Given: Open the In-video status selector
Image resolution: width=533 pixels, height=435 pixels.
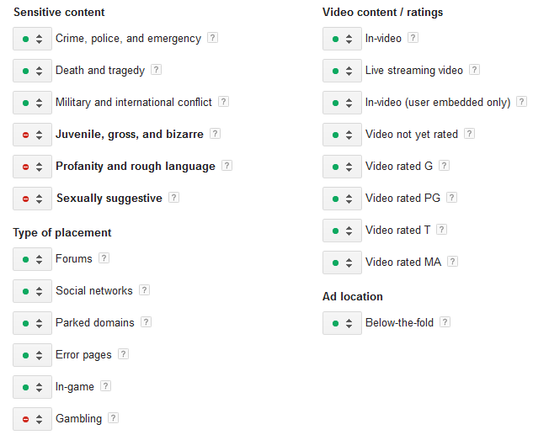Looking at the screenshot, I should click(342, 39).
